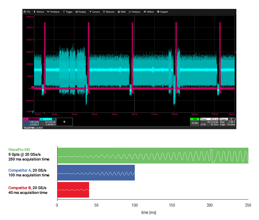
Task: Click the Display menu monitor icon
Action: coord(76,12)
